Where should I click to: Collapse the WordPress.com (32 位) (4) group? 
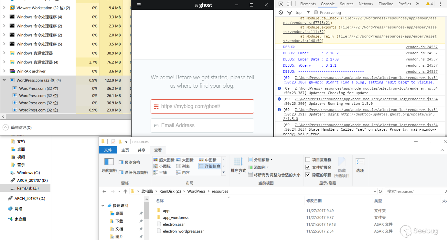(x=4, y=80)
